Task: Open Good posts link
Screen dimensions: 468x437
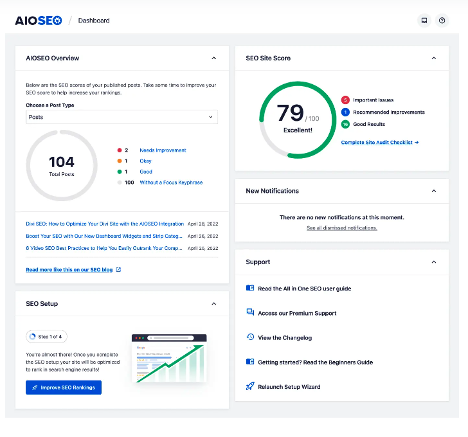Action: pos(146,172)
